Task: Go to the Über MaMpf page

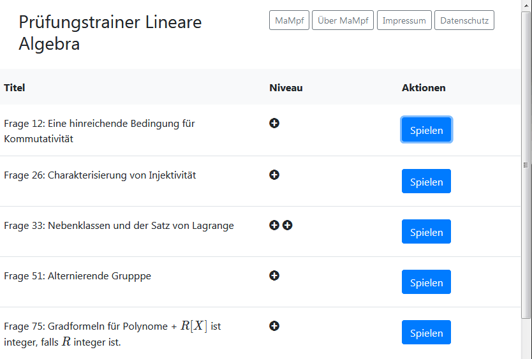Action: click(x=343, y=20)
